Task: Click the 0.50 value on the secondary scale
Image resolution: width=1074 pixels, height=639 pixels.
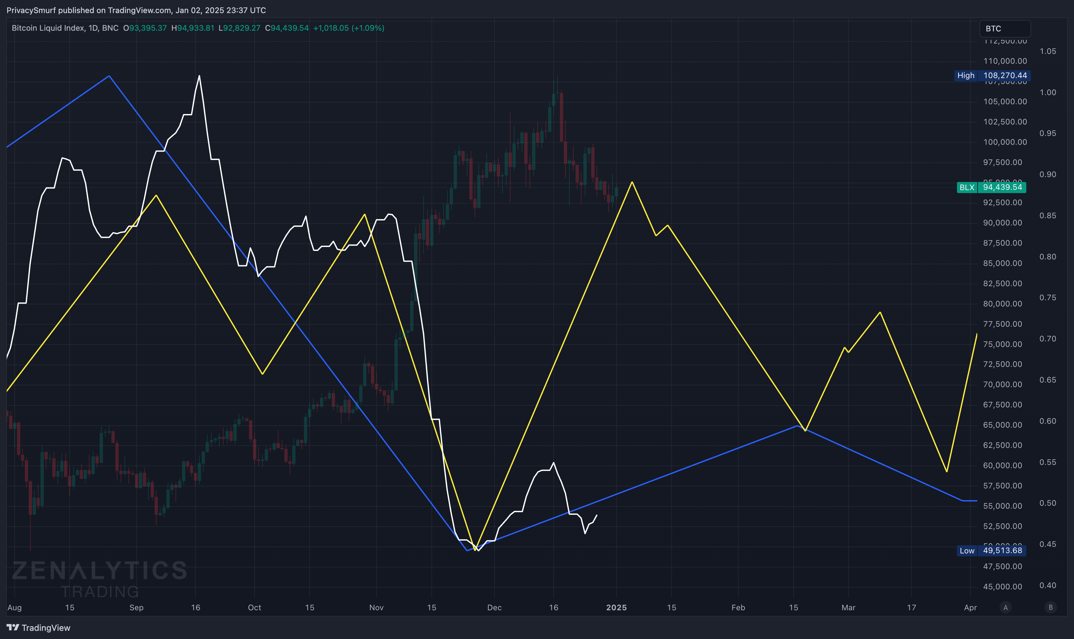Action: point(1047,503)
